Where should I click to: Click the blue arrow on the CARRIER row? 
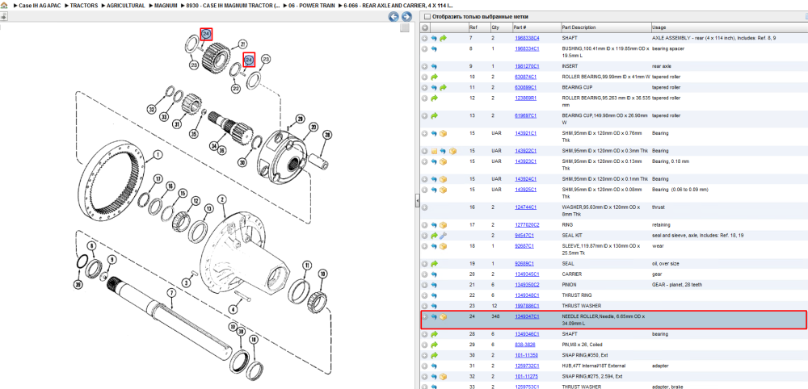coord(434,274)
